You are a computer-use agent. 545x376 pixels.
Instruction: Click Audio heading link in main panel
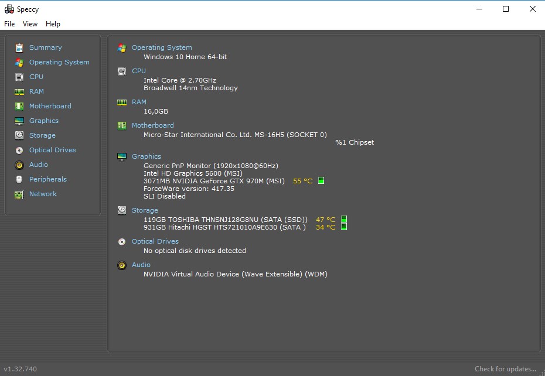tap(141, 265)
